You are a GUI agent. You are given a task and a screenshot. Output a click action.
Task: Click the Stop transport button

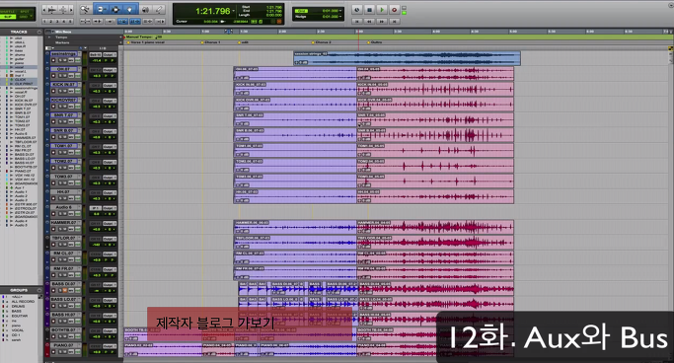tap(369, 10)
